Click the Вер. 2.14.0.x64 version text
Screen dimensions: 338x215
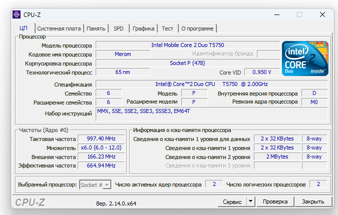click(116, 203)
